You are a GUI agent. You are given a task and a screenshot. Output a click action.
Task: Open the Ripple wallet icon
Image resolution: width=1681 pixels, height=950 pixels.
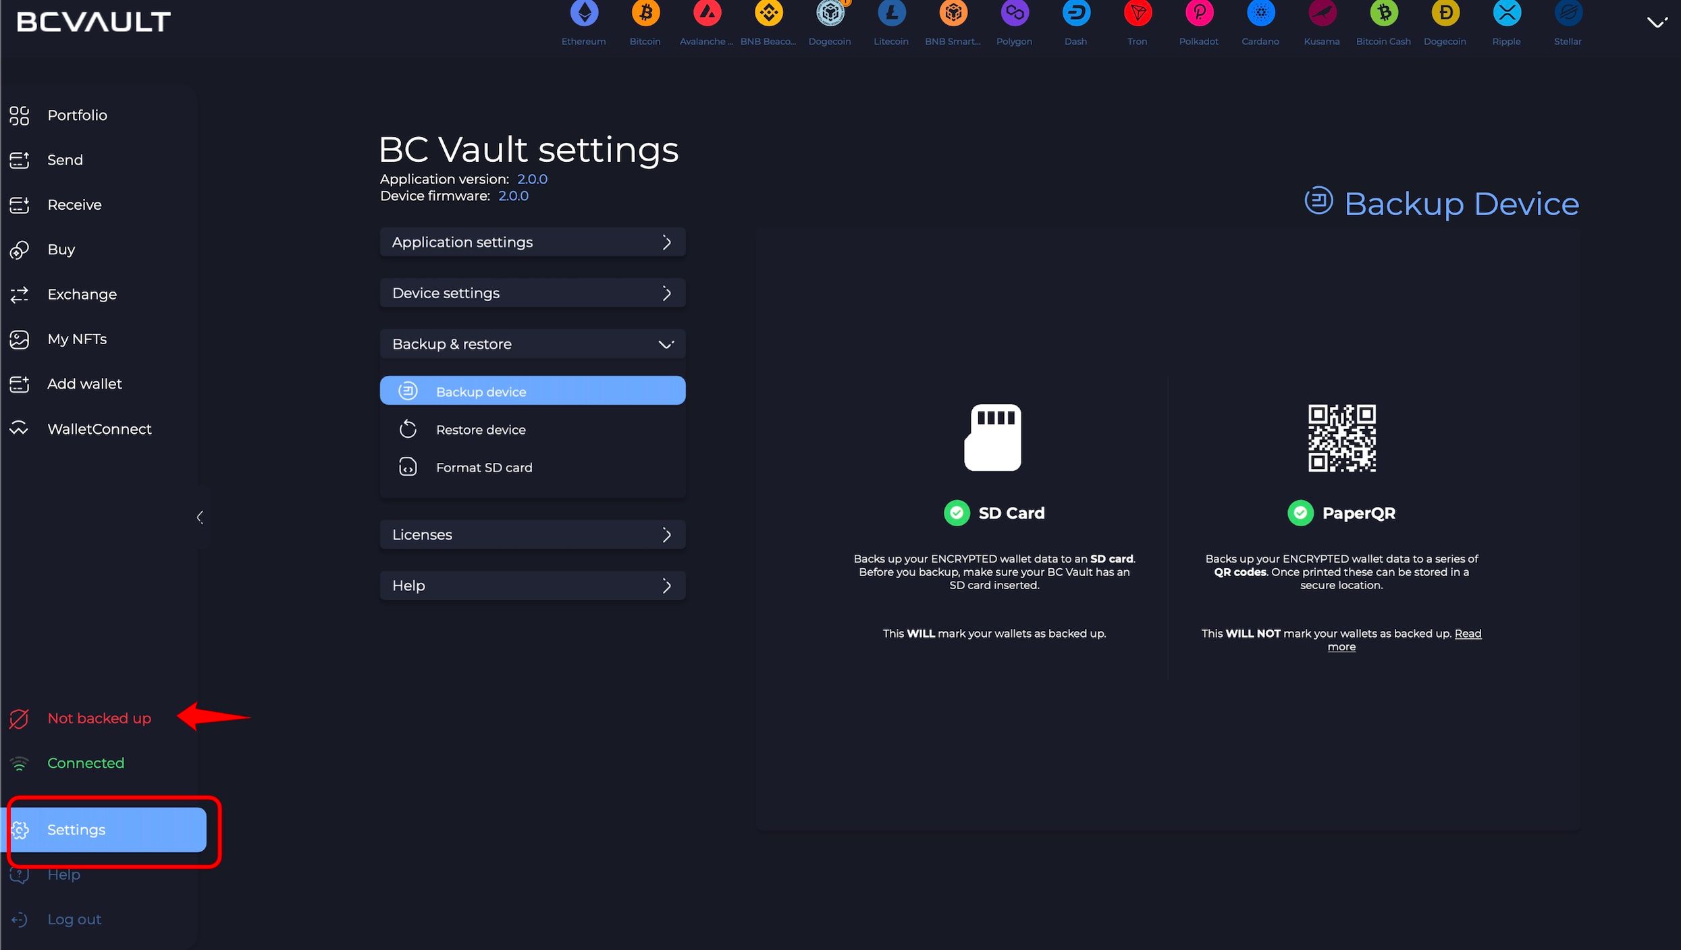click(1507, 13)
